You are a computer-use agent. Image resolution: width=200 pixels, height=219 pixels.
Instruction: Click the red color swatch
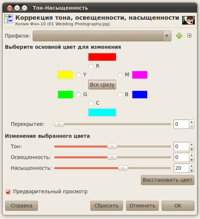click(x=102, y=57)
